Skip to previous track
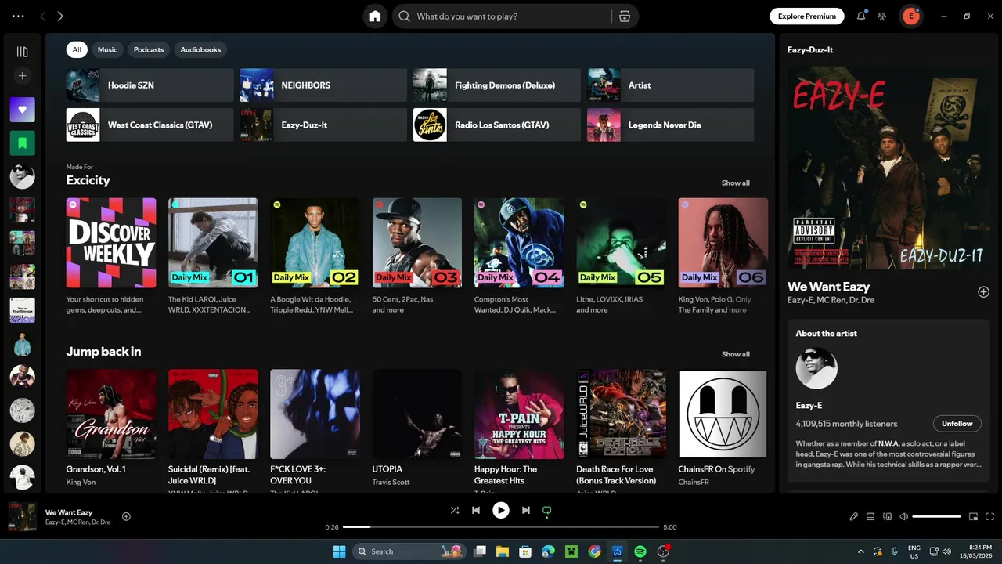This screenshot has height=564, width=1002. click(x=476, y=510)
